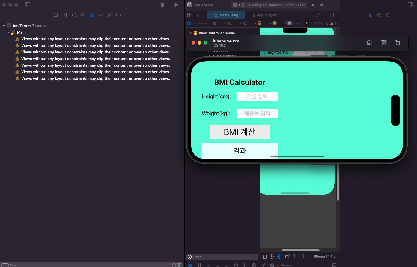Toggle canvas appearance light/dark
Viewport: 417px width, 267px height.
279,256
